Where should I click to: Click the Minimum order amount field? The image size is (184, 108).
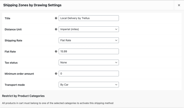[x=89, y=73]
